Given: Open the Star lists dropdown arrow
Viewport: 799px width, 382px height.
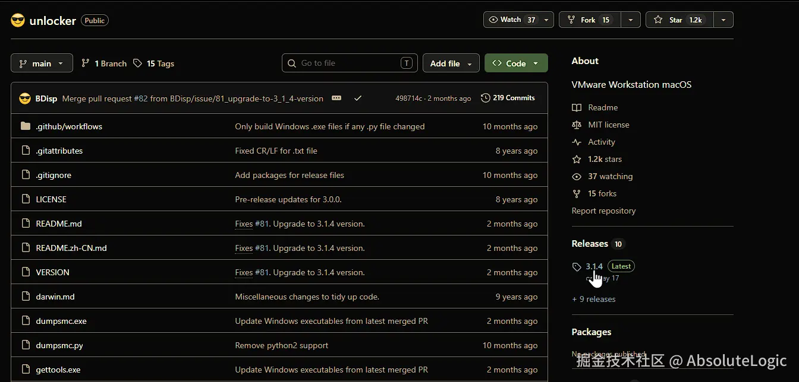Looking at the screenshot, I should click(x=723, y=20).
